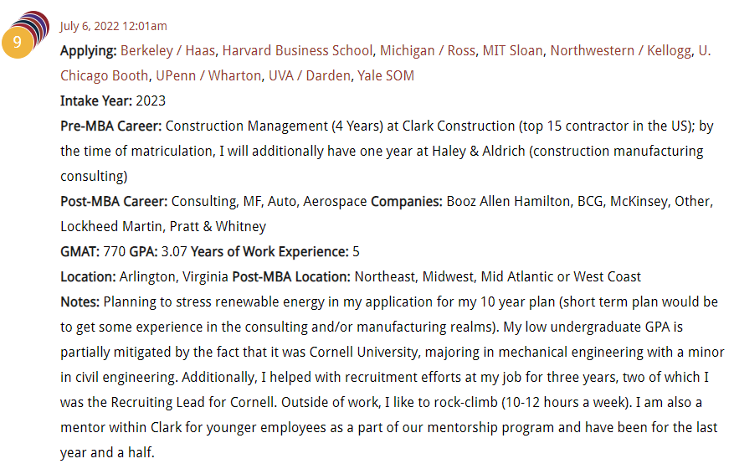Click the Years of Work Experience label
Viewport: 734px width, 469px height.
[x=269, y=251]
